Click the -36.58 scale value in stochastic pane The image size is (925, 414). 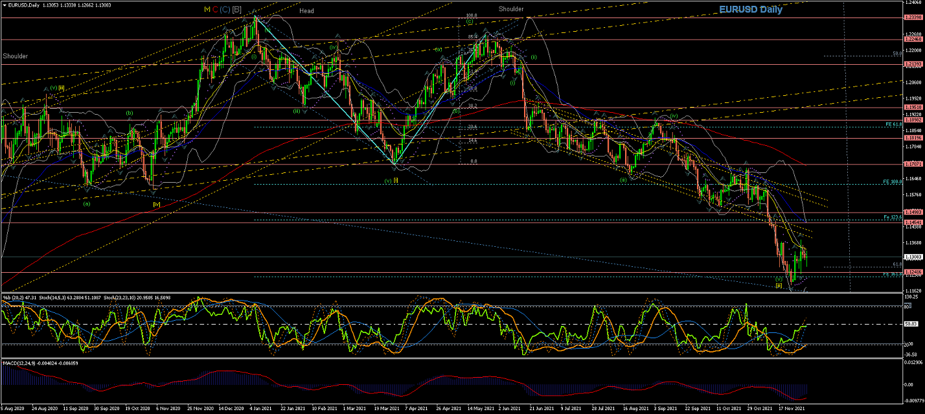[911, 354]
